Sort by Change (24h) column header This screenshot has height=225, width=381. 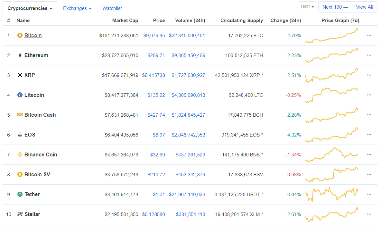coord(286,21)
